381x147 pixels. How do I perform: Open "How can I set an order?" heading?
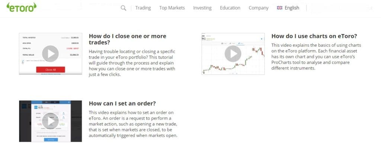coord(122,103)
